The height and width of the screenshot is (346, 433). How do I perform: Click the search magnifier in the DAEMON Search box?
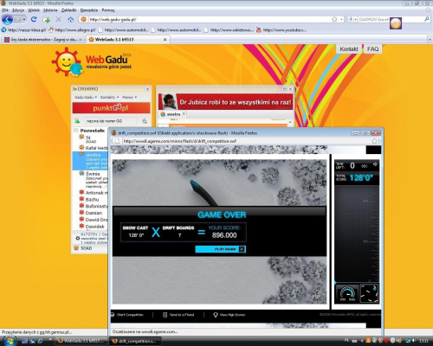click(x=427, y=19)
